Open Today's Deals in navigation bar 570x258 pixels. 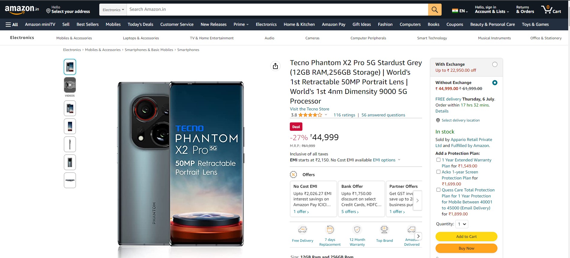coord(140,25)
